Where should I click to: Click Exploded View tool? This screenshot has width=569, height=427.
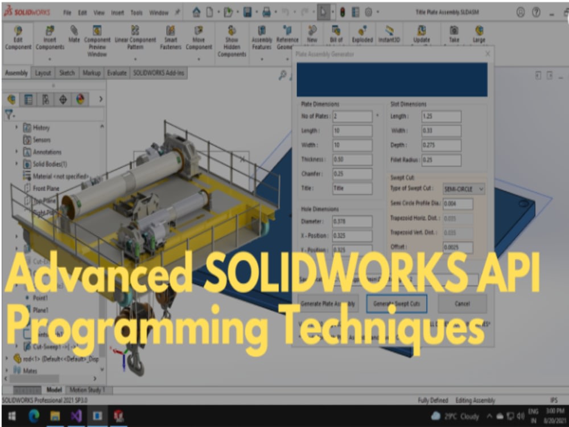tap(362, 34)
